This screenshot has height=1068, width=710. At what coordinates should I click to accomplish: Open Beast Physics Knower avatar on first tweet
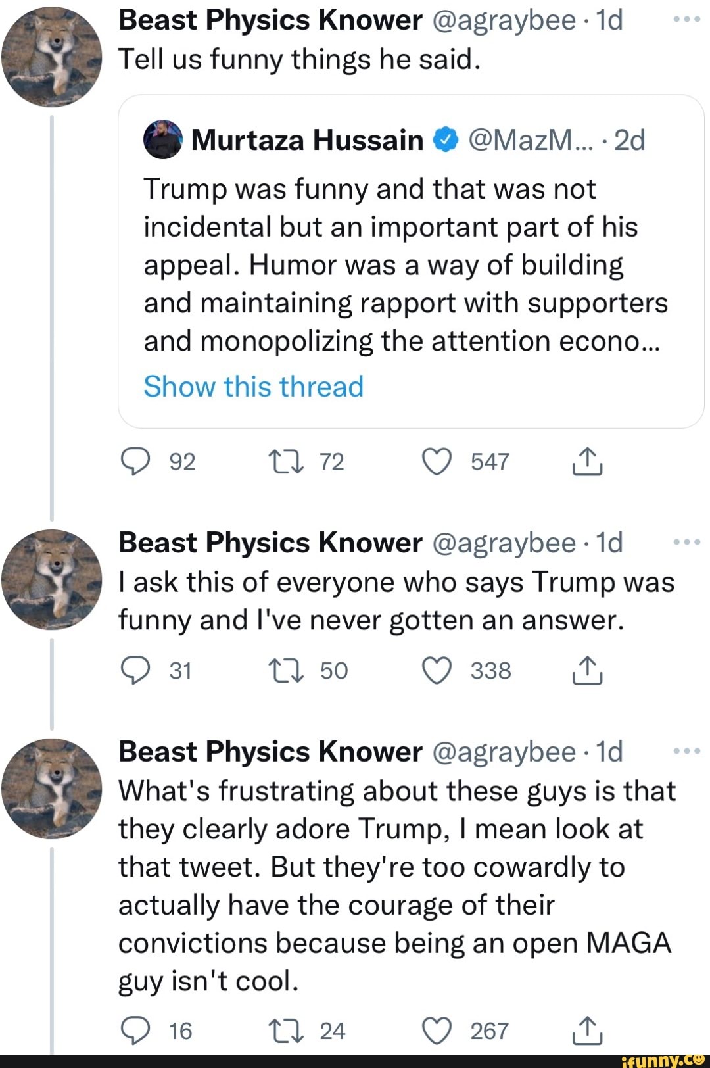coord(53,56)
